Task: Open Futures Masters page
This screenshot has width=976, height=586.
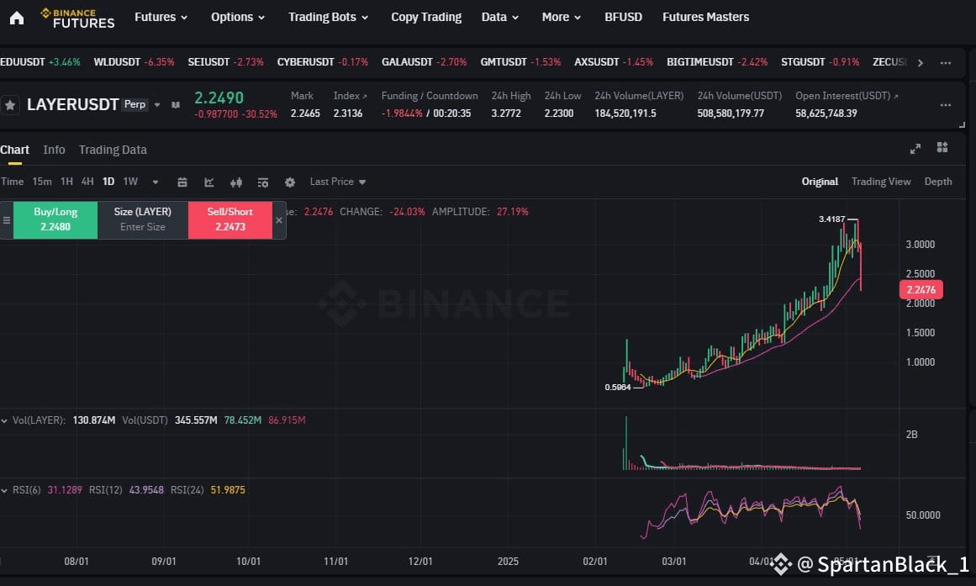Action: point(706,17)
